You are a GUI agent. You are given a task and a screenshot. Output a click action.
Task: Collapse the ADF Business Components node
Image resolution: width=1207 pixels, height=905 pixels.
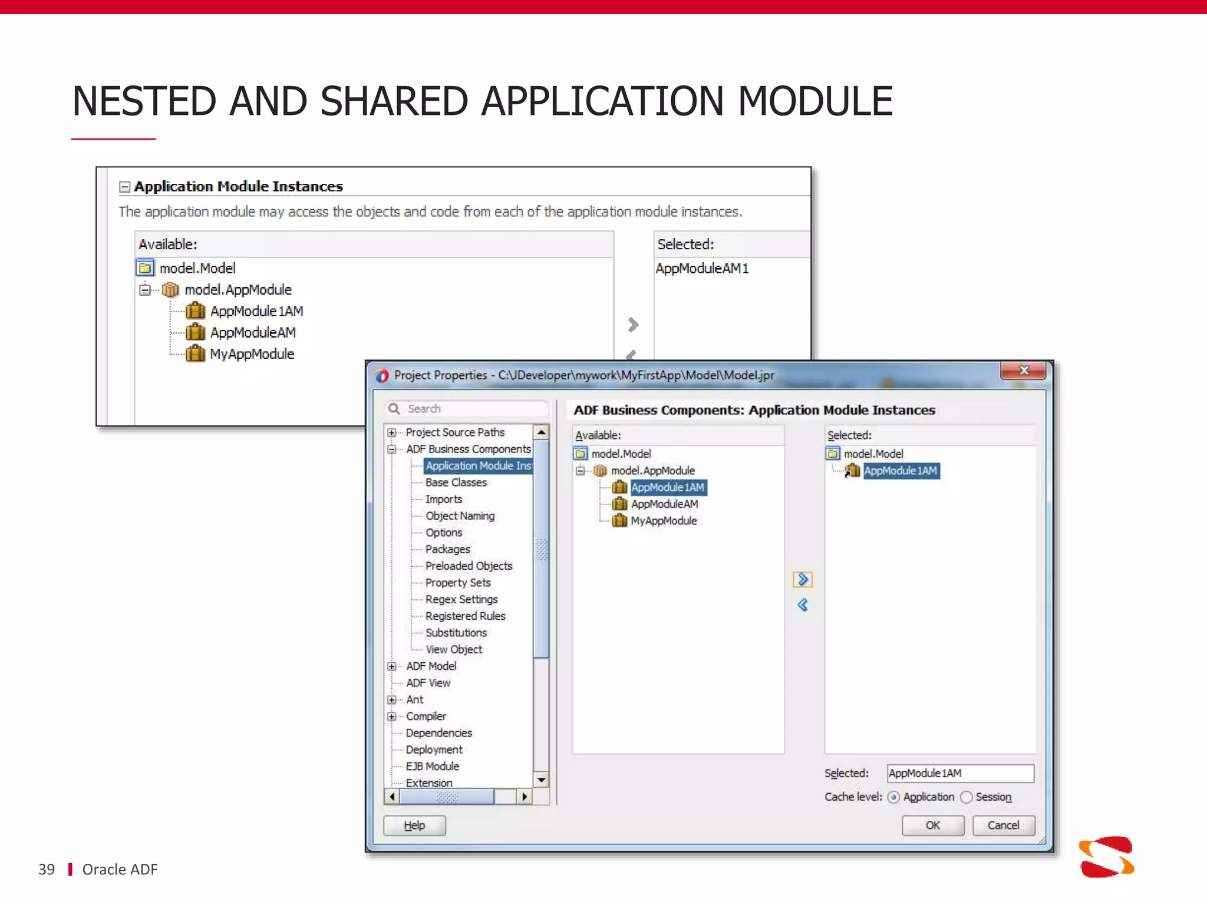pos(391,449)
